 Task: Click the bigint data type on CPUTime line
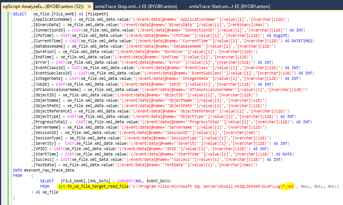click(280, 35)
